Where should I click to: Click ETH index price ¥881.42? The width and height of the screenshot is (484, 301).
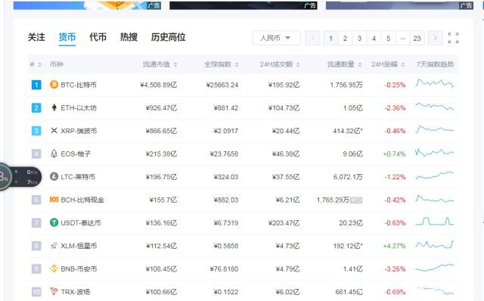coord(225,107)
